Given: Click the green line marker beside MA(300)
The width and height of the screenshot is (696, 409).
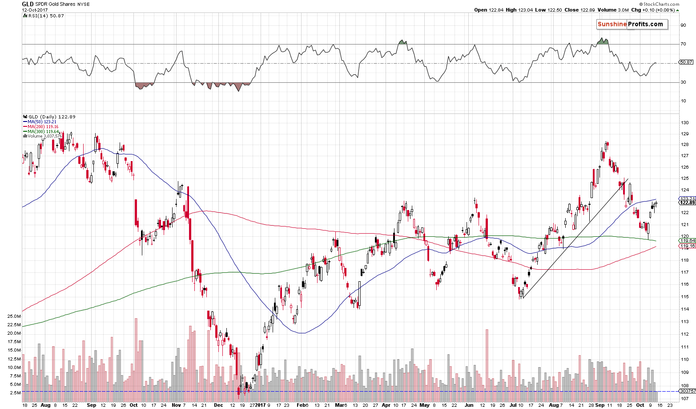Looking at the screenshot, I should (25, 131).
